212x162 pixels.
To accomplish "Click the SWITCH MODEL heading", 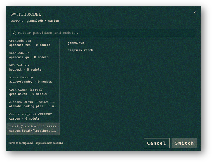I will click(26, 14).
